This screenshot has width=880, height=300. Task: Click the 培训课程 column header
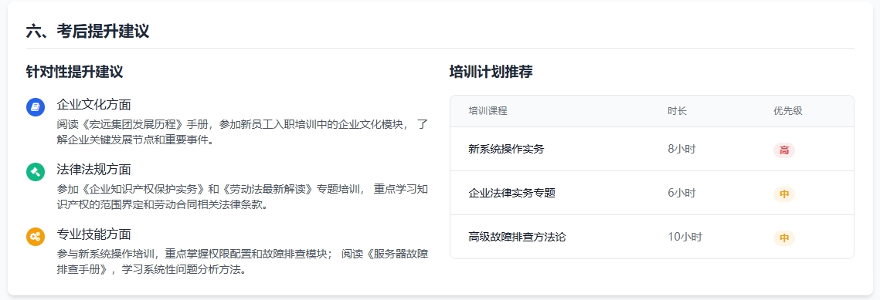pyautogui.click(x=488, y=111)
